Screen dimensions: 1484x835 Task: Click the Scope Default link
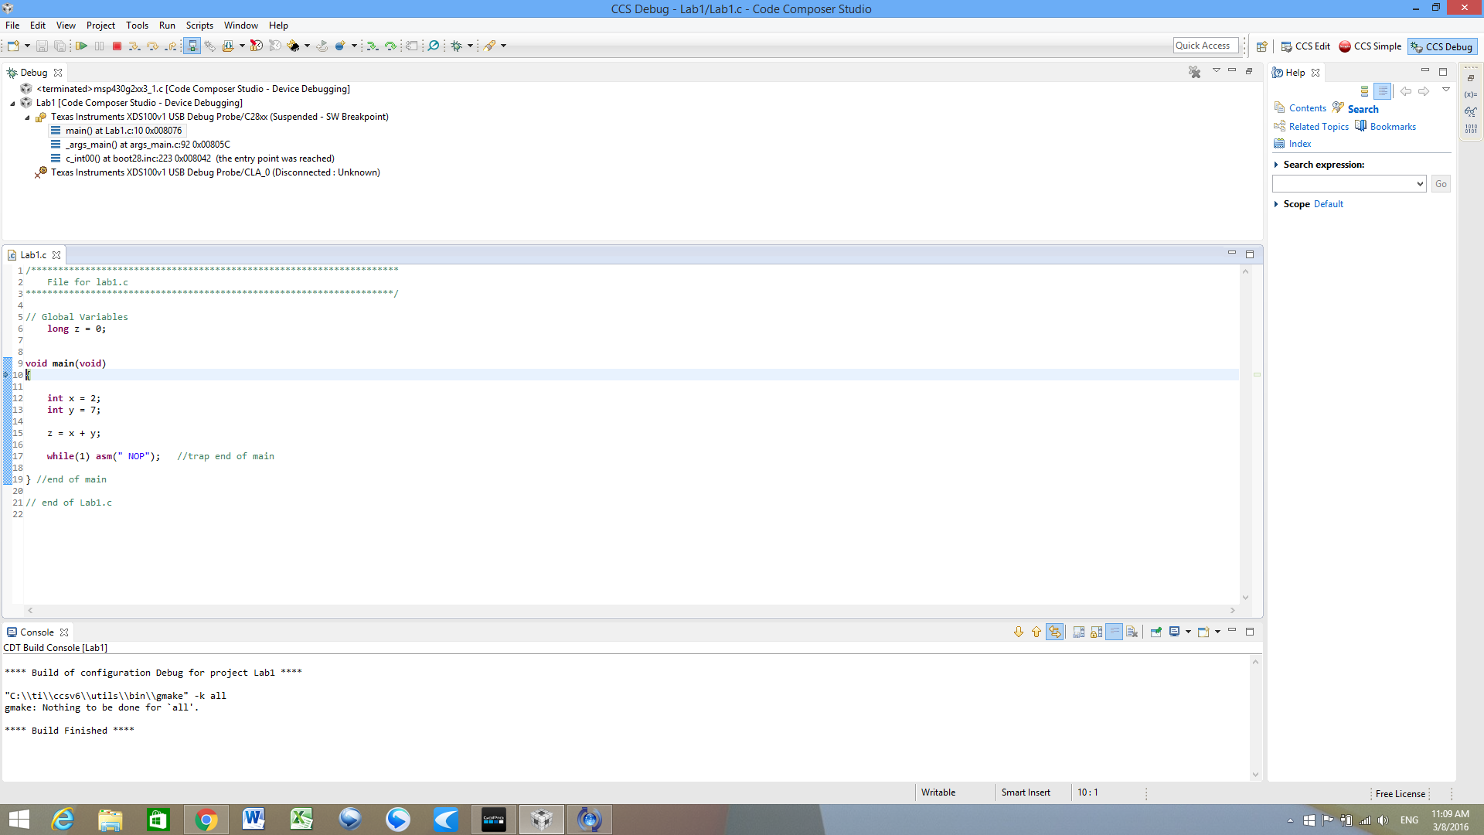click(x=1329, y=204)
